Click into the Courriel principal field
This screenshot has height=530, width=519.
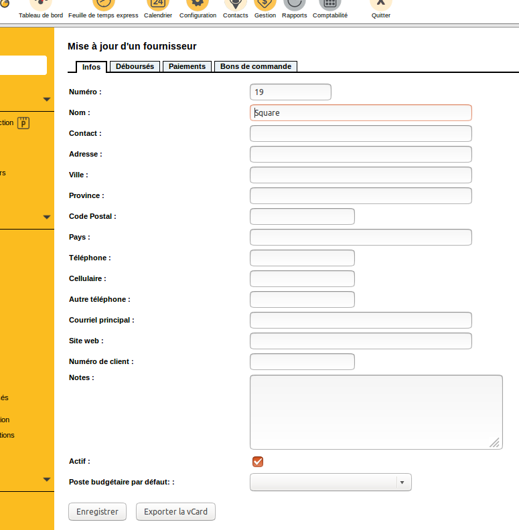pyautogui.click(x=360, y=321)
